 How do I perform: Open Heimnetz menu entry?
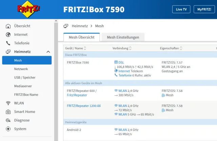pyautogui.click(x=22, y=52)
